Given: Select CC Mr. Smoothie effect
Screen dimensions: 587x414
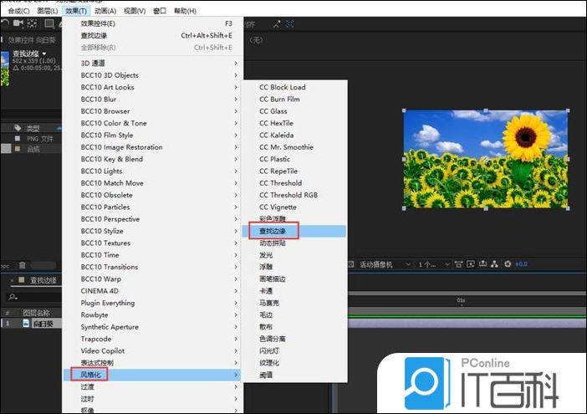Looking at the screenshot, I should click(x=295, y=147).
